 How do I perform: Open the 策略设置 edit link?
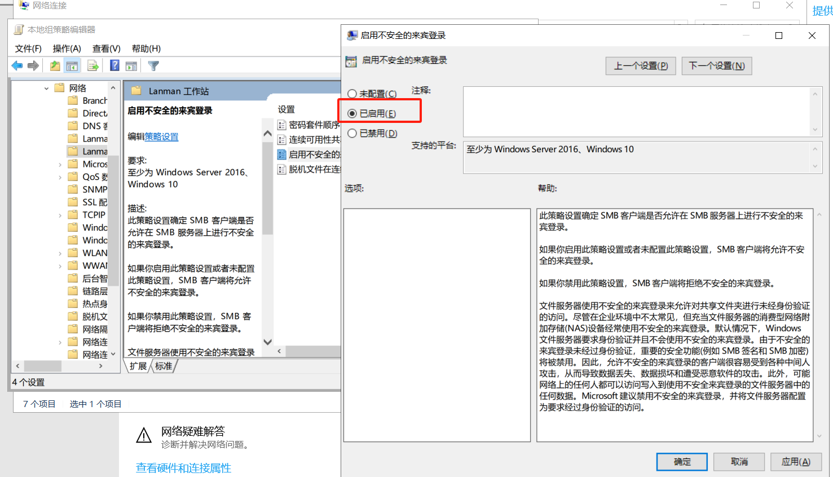coord(161,136)
